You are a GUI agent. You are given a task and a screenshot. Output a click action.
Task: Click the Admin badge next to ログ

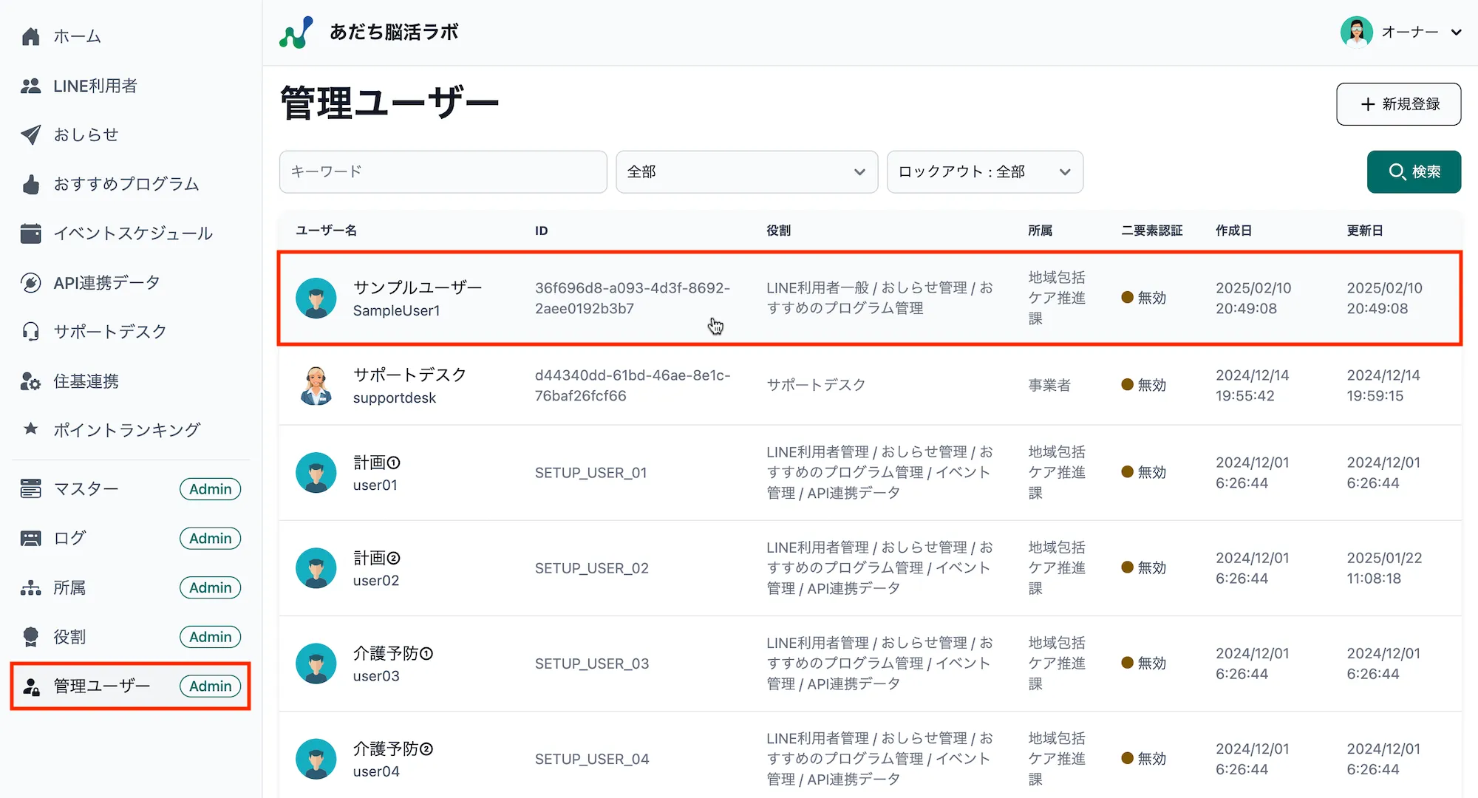pos(210,538)
